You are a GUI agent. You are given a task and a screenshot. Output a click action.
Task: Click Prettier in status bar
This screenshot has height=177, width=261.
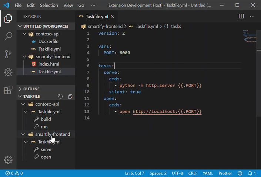(225, 173)
